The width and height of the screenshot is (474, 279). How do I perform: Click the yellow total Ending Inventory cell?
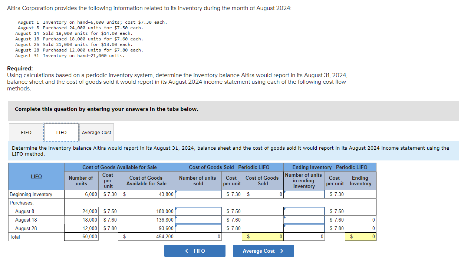point(361,236)
